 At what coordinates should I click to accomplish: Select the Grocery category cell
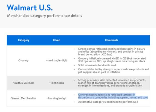pos(23,60)
